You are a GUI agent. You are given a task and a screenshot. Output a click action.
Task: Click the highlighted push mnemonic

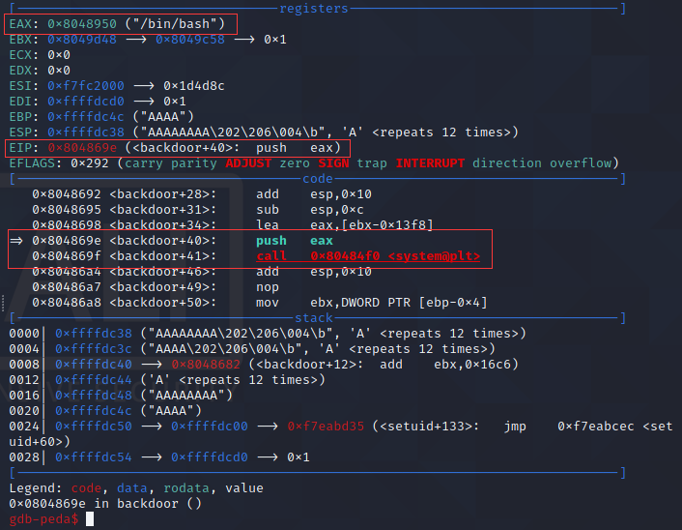click(271, 241)
